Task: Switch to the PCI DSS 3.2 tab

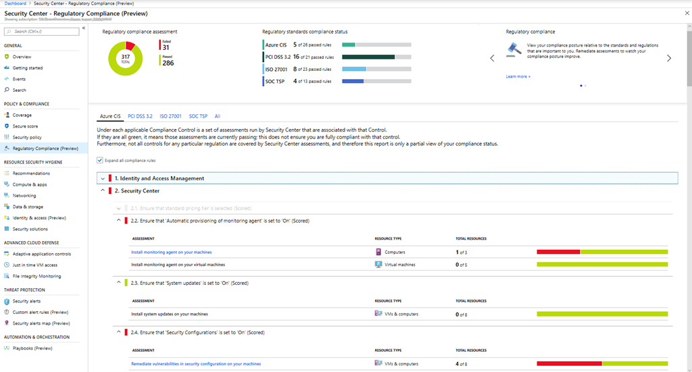Action: [x=140, y=116]
